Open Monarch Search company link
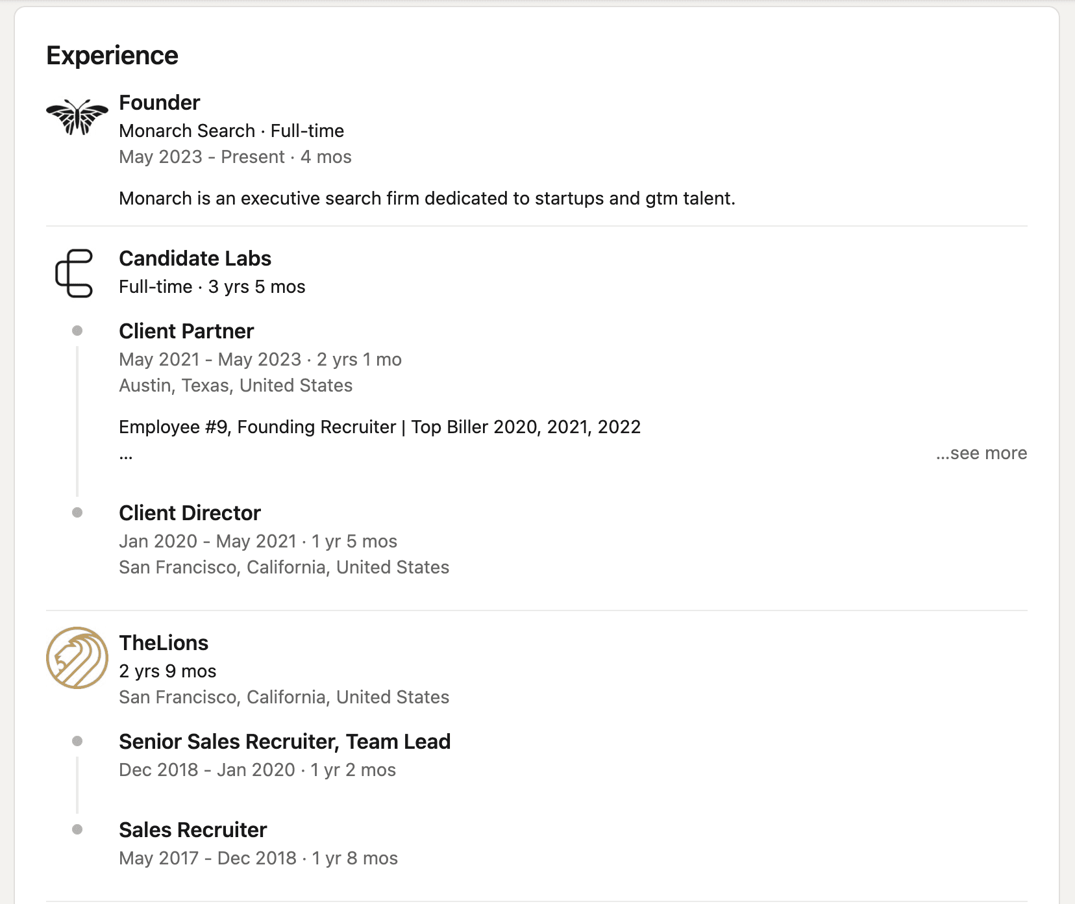1075x904 pixels. click(187, 131)
